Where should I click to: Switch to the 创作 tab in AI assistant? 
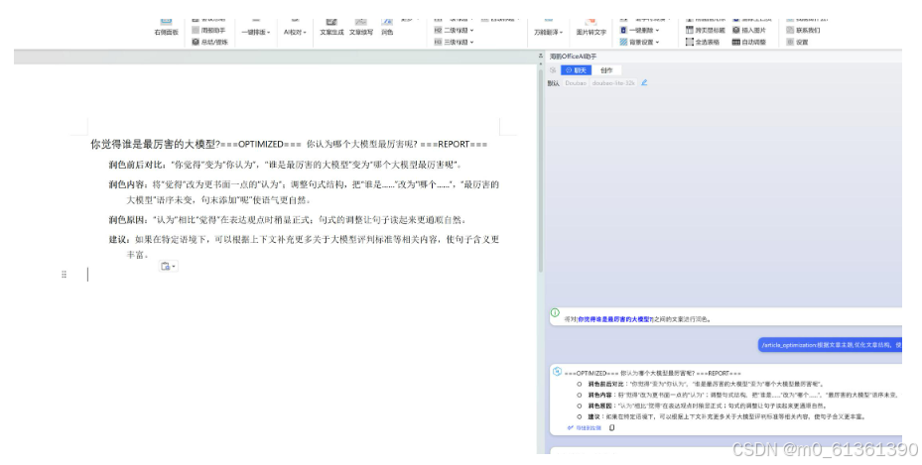coord(606,69)
